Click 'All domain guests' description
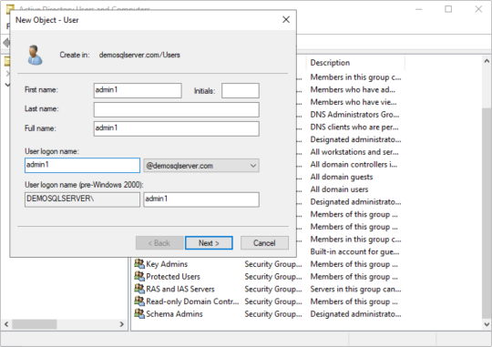The height and width of the screenshot is (347, 492). (x=342, y=177)
